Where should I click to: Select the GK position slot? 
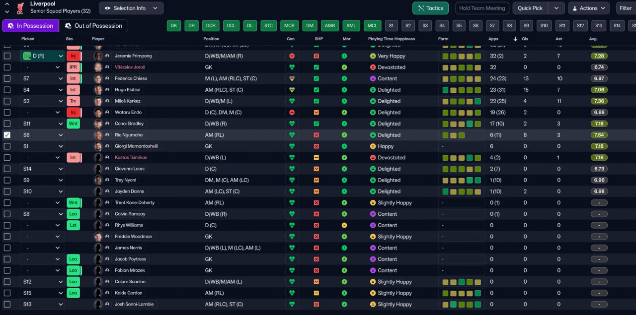coord(174,26)
